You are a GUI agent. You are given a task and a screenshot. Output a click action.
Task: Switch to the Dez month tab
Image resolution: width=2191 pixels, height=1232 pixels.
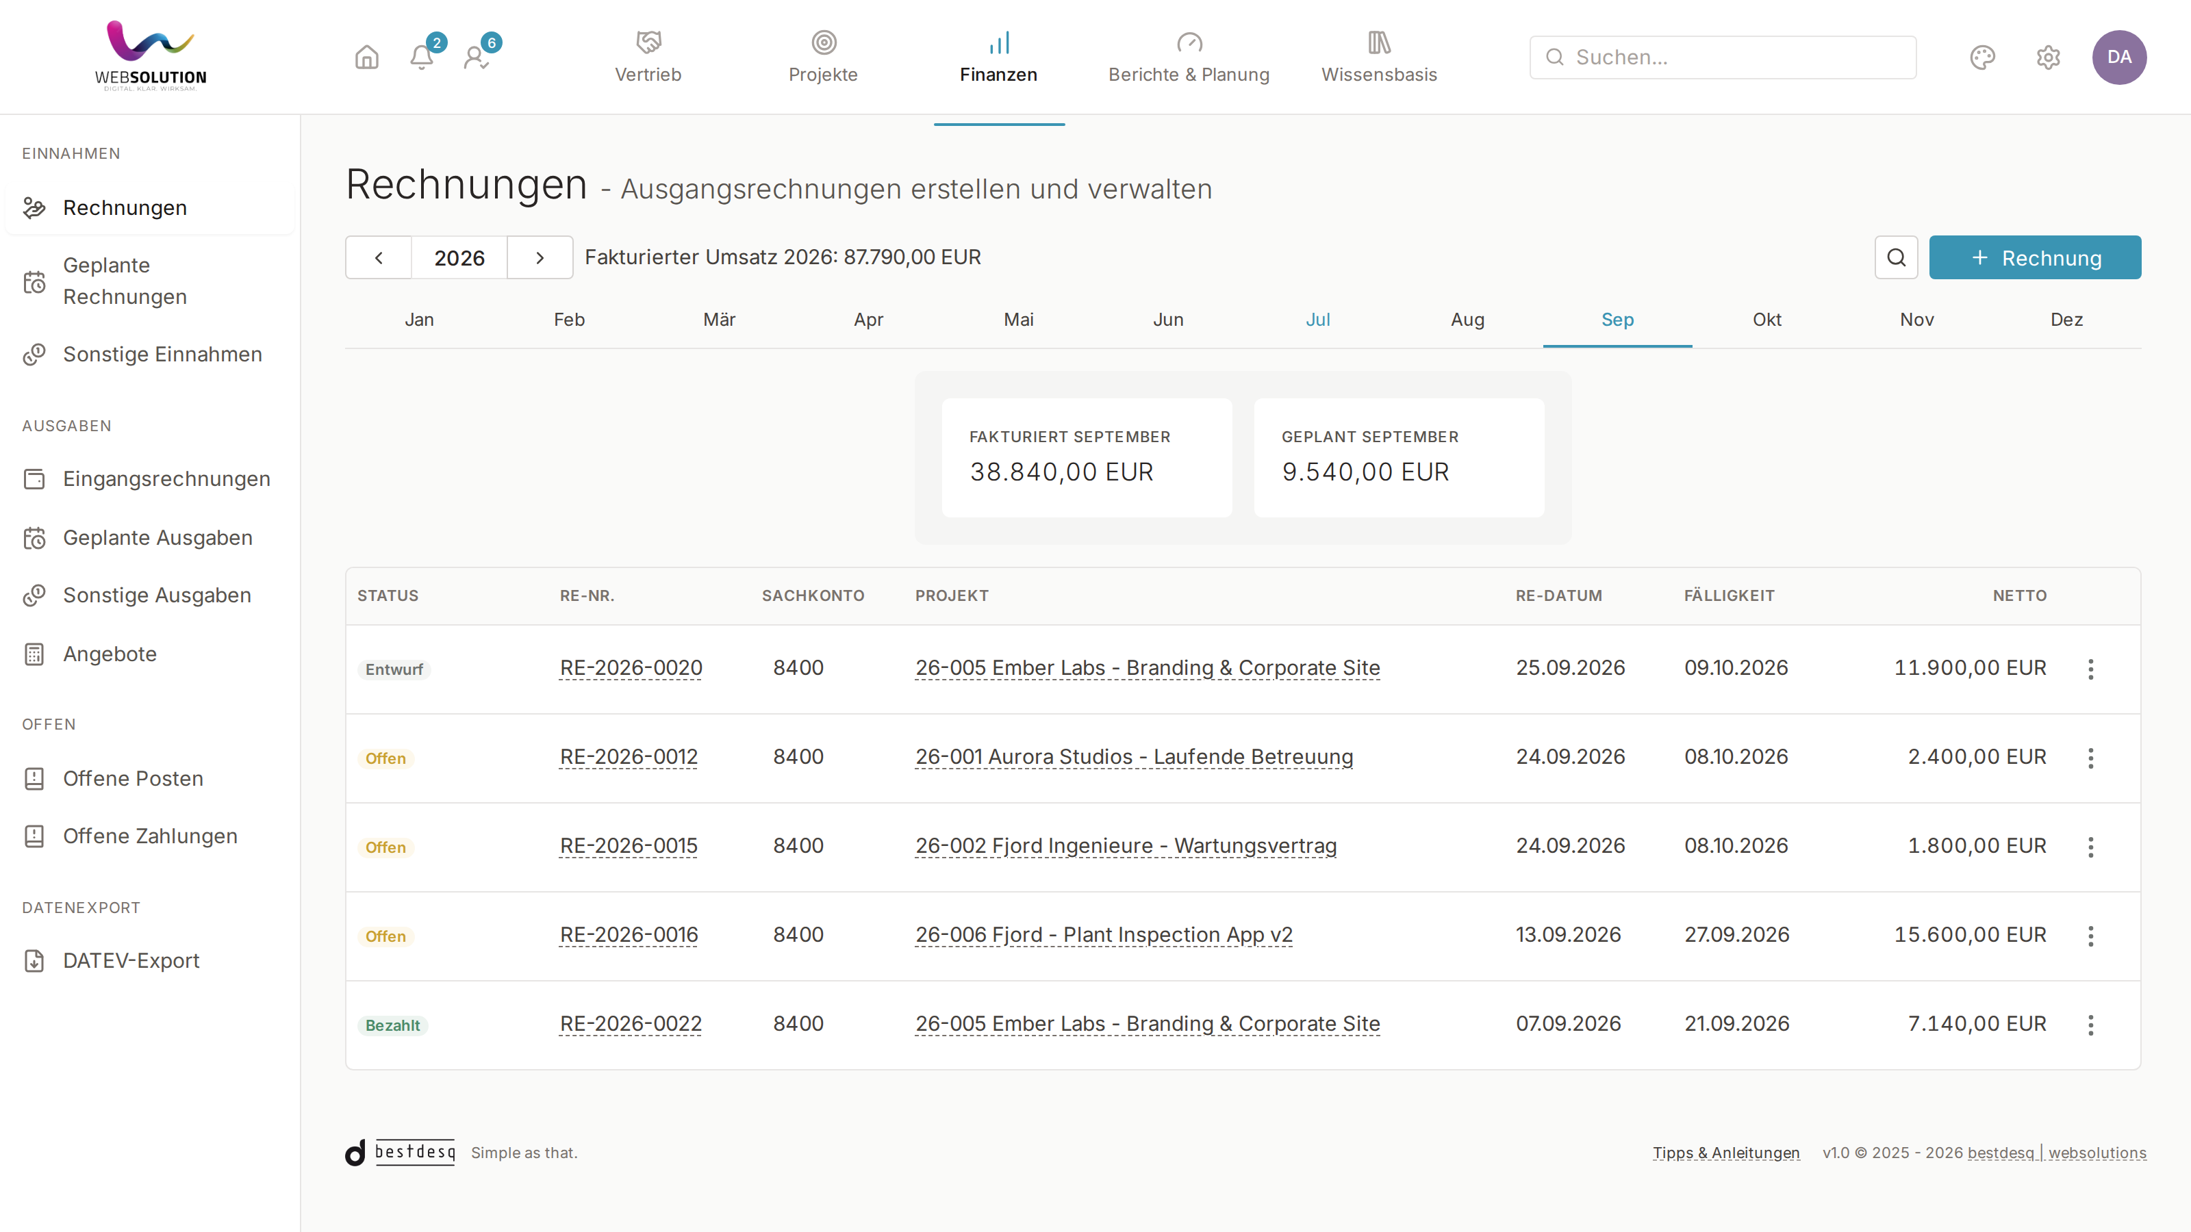2066,320
